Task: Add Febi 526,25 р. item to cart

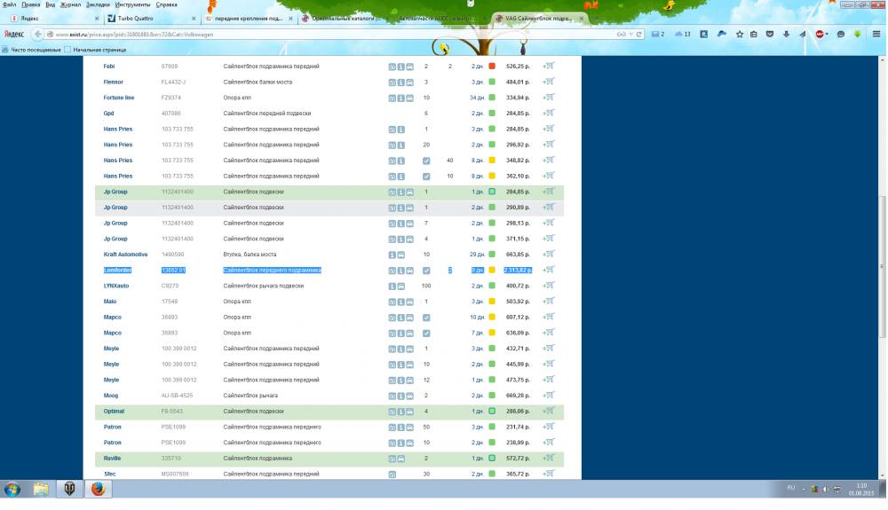Action: pos(549,67)
